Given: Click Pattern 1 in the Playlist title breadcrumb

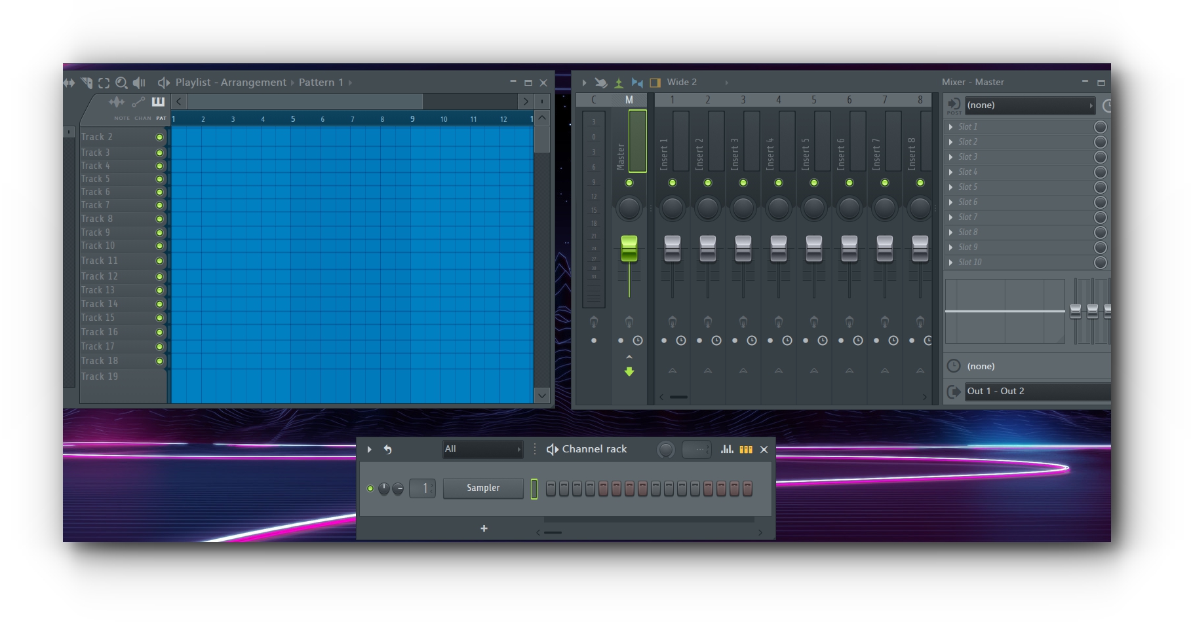Looking at the screenshot, I should (321, 82).
